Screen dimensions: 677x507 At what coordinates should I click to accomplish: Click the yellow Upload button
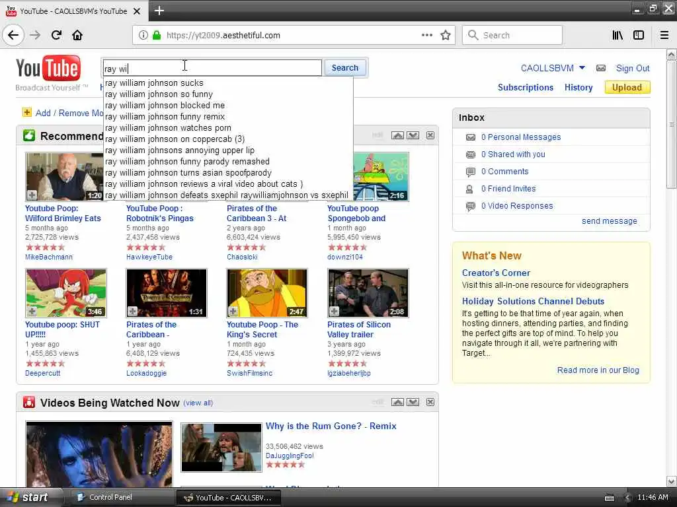tap(627, 88)
